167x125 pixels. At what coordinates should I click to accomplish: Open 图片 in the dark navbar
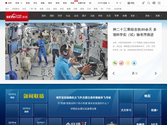[x=84, y=16]
